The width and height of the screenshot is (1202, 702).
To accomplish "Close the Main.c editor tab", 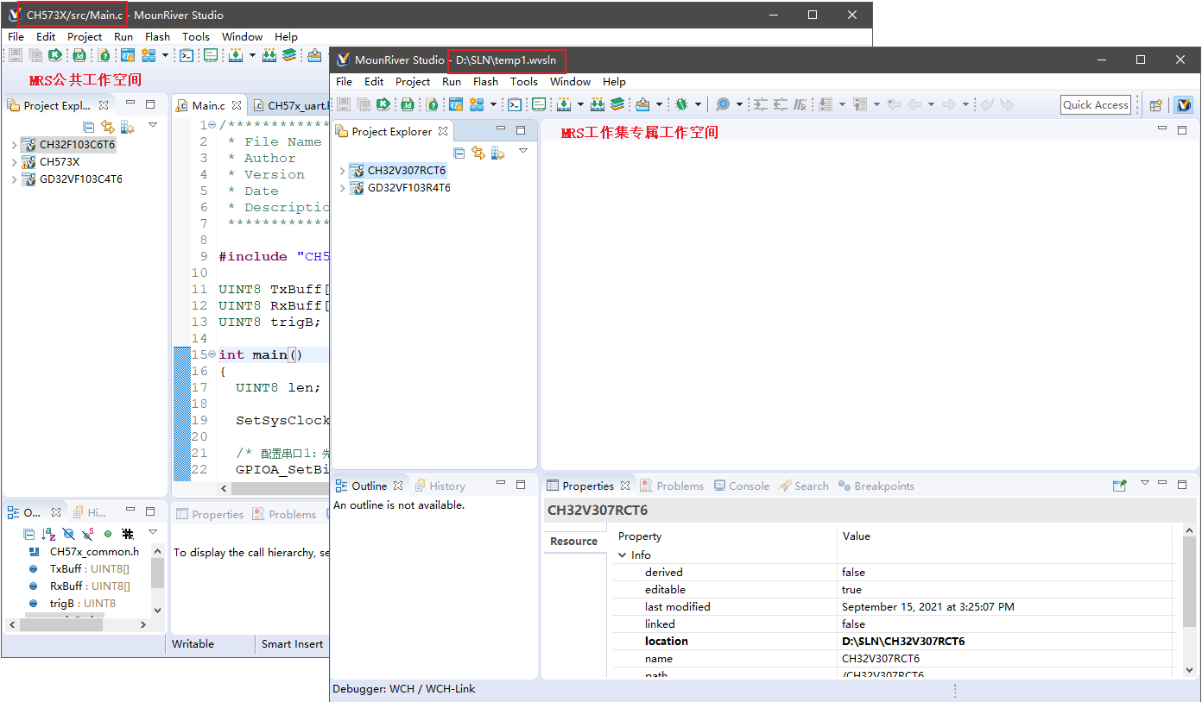I will (x=236, y=105).
